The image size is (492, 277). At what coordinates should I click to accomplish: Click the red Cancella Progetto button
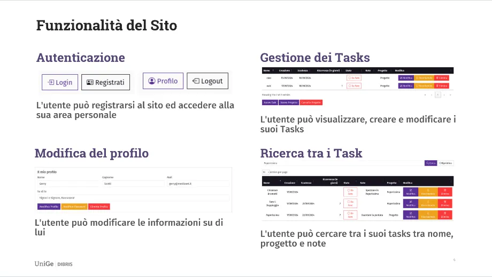pyautogui.click(x=311, y=102)
